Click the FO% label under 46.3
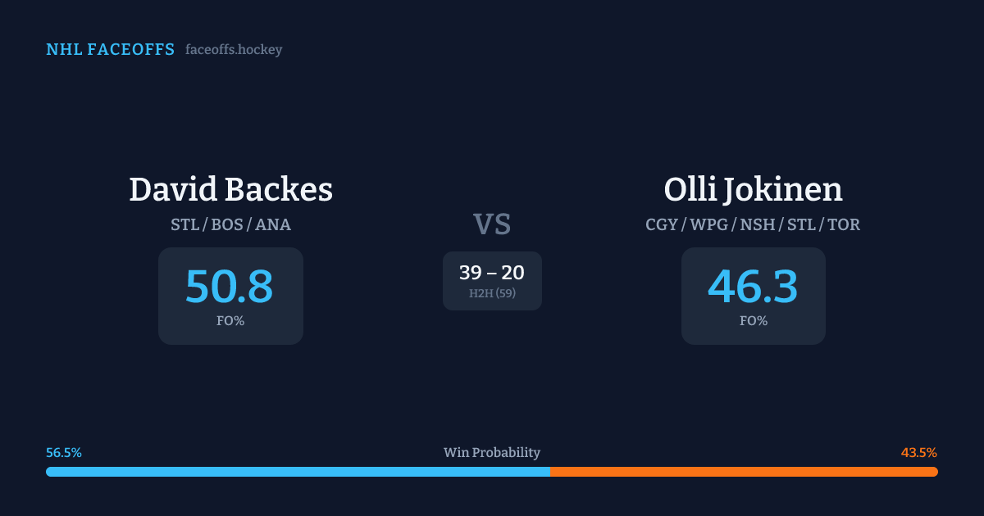The height and width of the screenshot is (516, 984). point(753,321)
